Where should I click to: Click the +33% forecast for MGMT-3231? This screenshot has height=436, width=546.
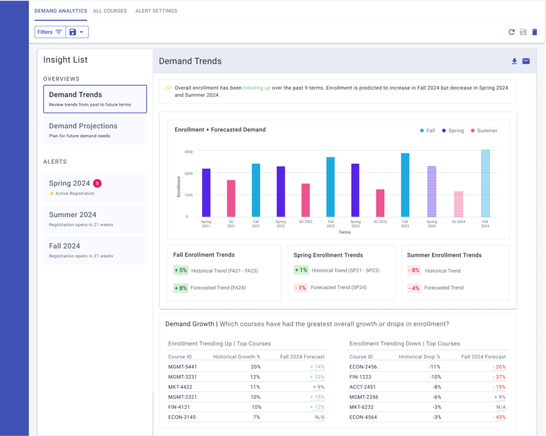coord(317,377)
